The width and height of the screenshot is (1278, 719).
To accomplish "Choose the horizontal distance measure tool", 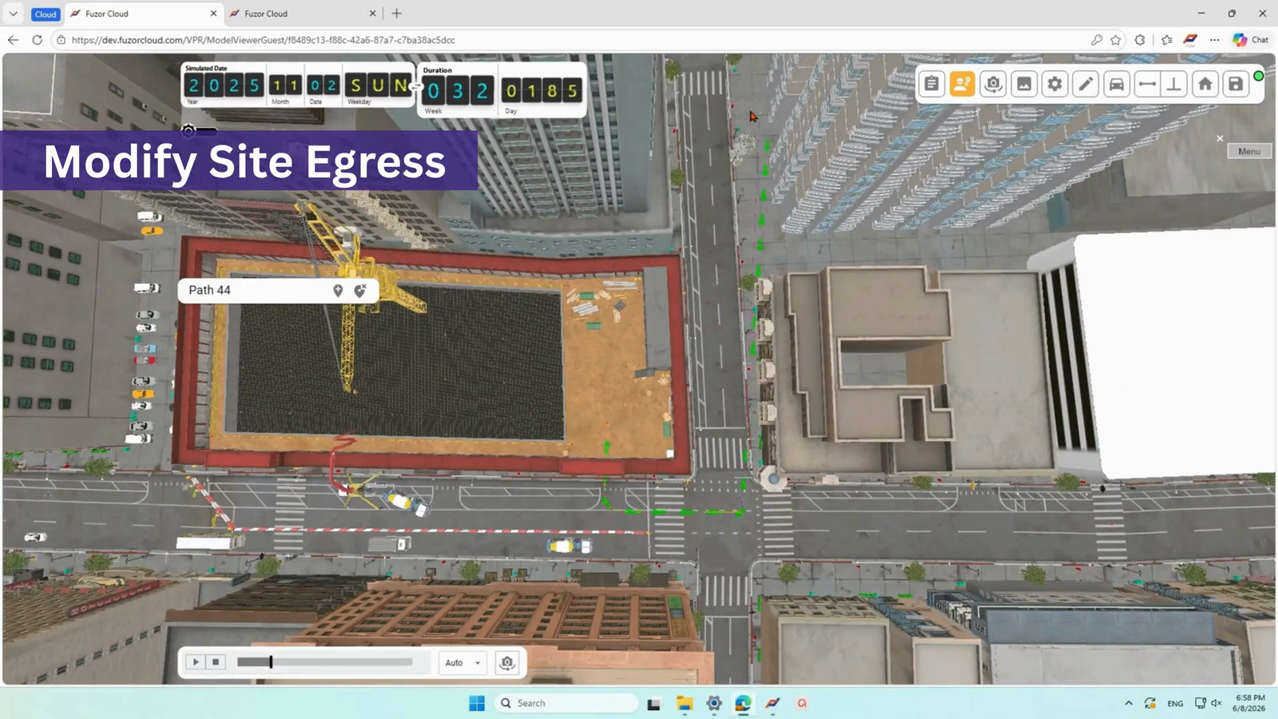I will (1146, 84).
